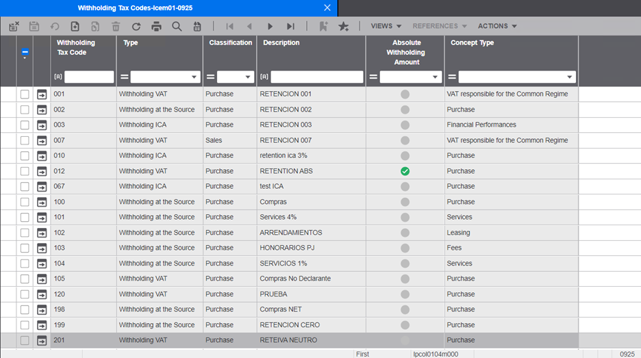Select the checkbox for row 100

coord(25,202)
